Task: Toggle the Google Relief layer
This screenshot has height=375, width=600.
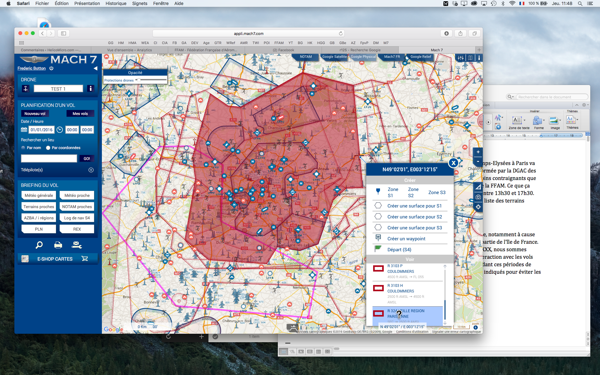Action: coord(421,57)
